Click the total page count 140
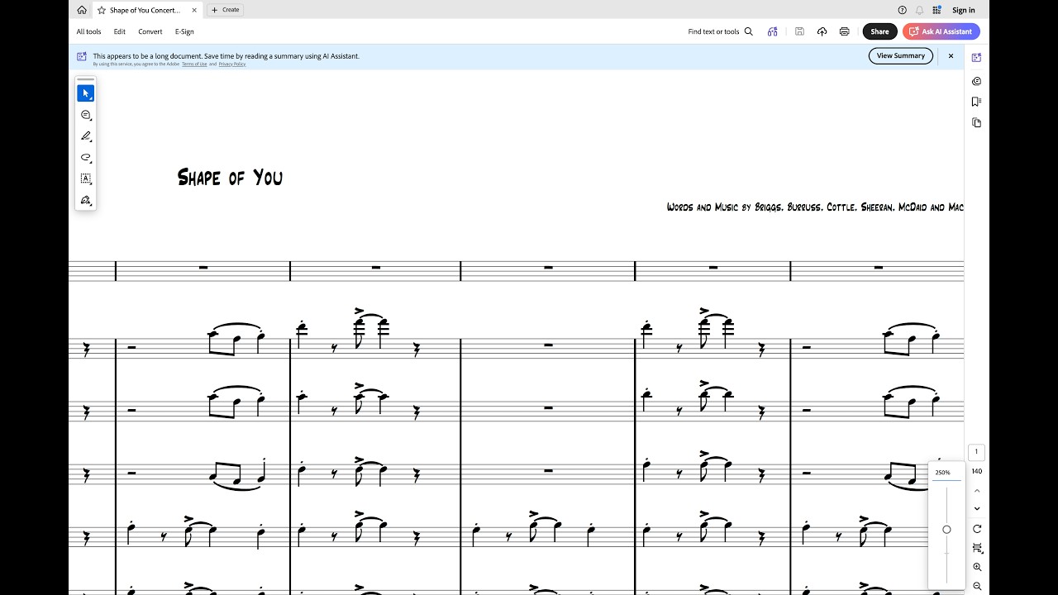The width and height of the screenshot is (1058, 595). pos(977,471)
